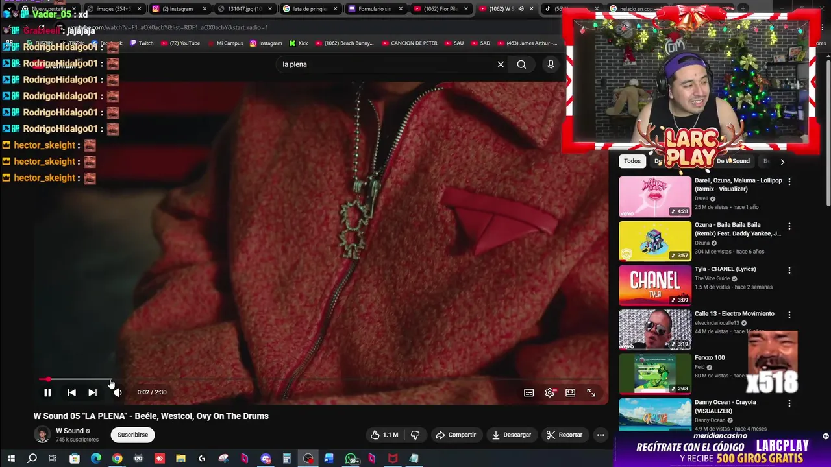
Task: Like the video with the thumbs-up button
Action: tap(384, 435)
